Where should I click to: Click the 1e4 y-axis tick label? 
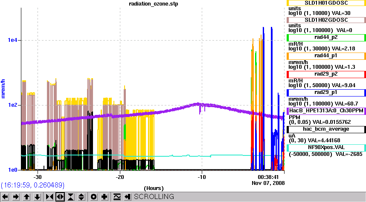(13, 40)
